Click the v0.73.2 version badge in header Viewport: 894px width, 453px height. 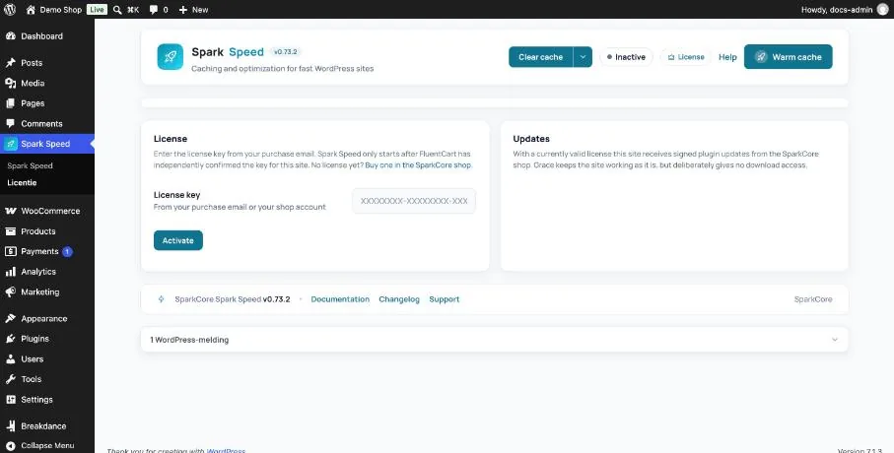(285, 52)
